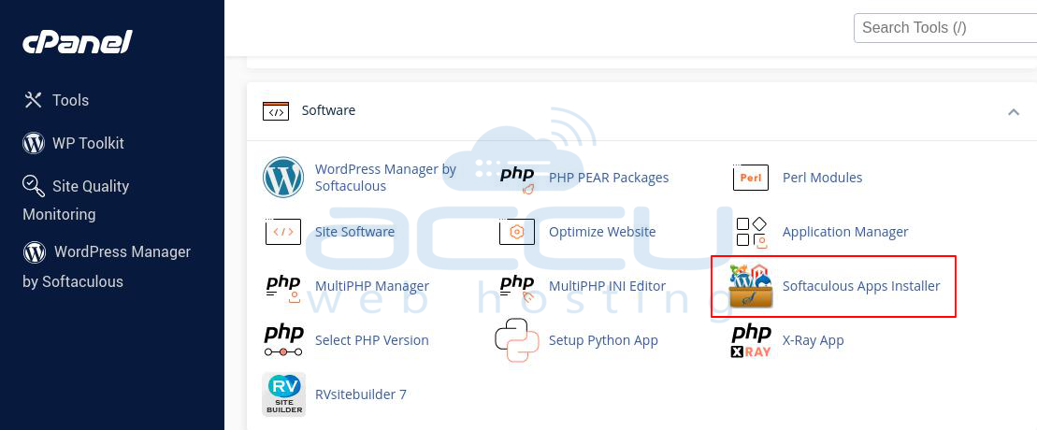Select the MultiPHP INI Editor icon
Screen dimensions: 1037x430
coord(517,286)
